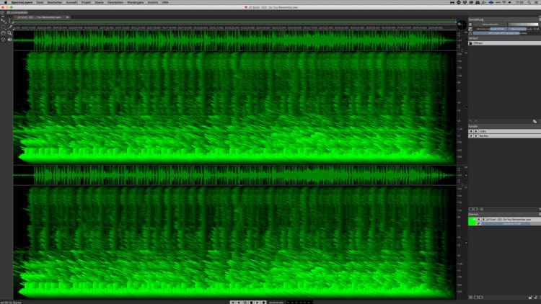Click the Kanäle panel header
541x304 pixels.
pyautogui.click(x=504, y=127)
